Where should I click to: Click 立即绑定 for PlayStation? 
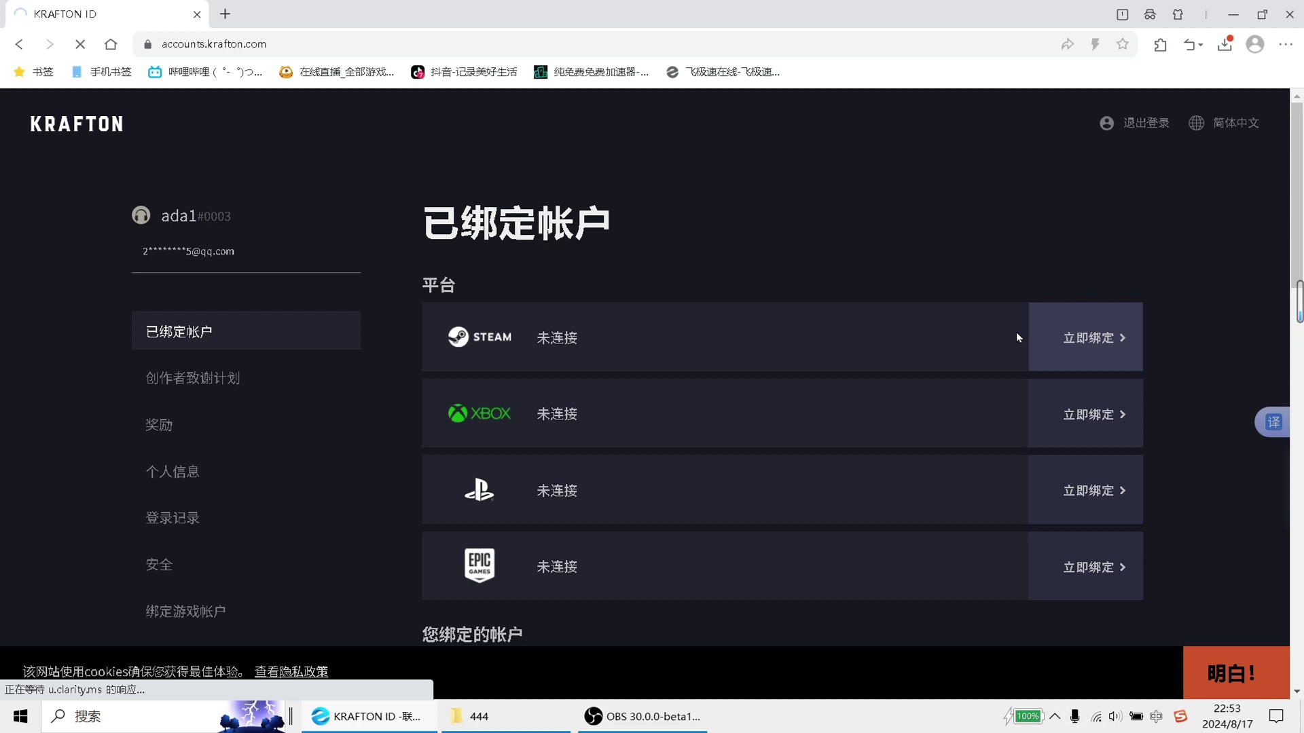tap(1085, 489)
